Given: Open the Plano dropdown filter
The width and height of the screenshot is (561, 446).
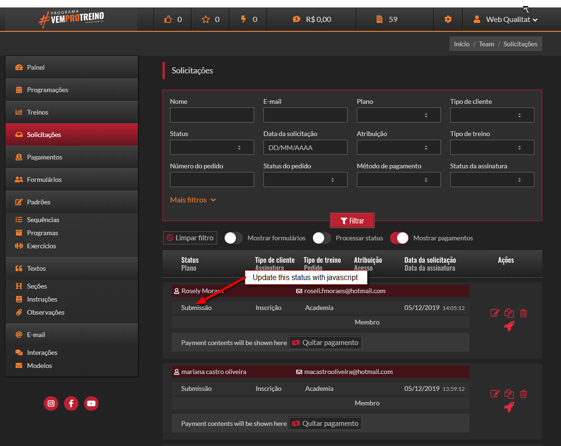Looking at the screenshot, I should 398,115.
